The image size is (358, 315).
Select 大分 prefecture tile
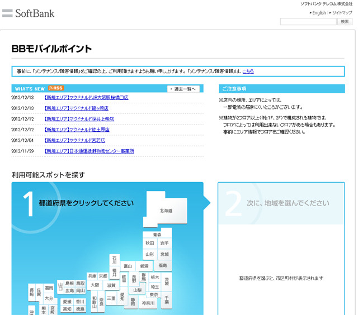[49, 298]
